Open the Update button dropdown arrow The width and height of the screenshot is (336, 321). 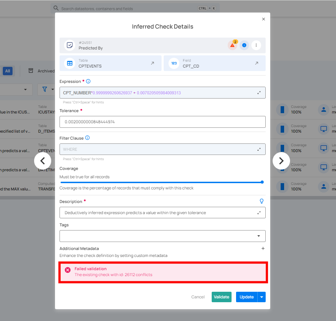[261, 297]
